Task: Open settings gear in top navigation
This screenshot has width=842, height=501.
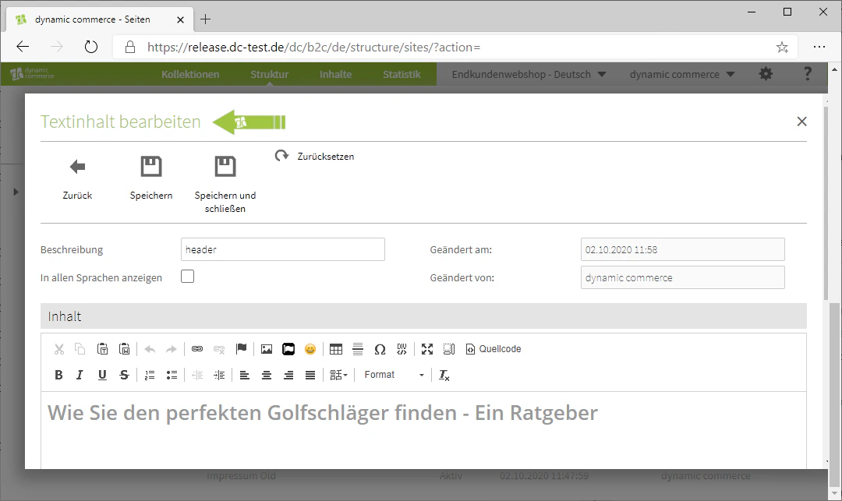Action: [x=766, y=74]
